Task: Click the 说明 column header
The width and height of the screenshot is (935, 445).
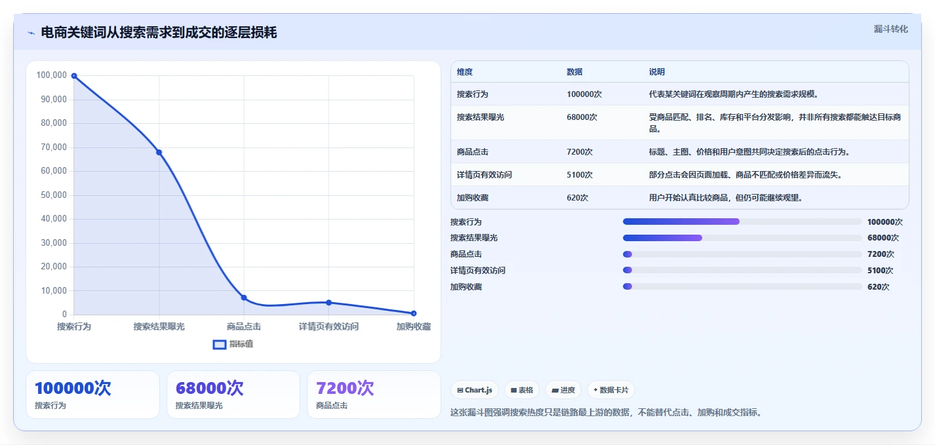Action: tap(657, 72)
